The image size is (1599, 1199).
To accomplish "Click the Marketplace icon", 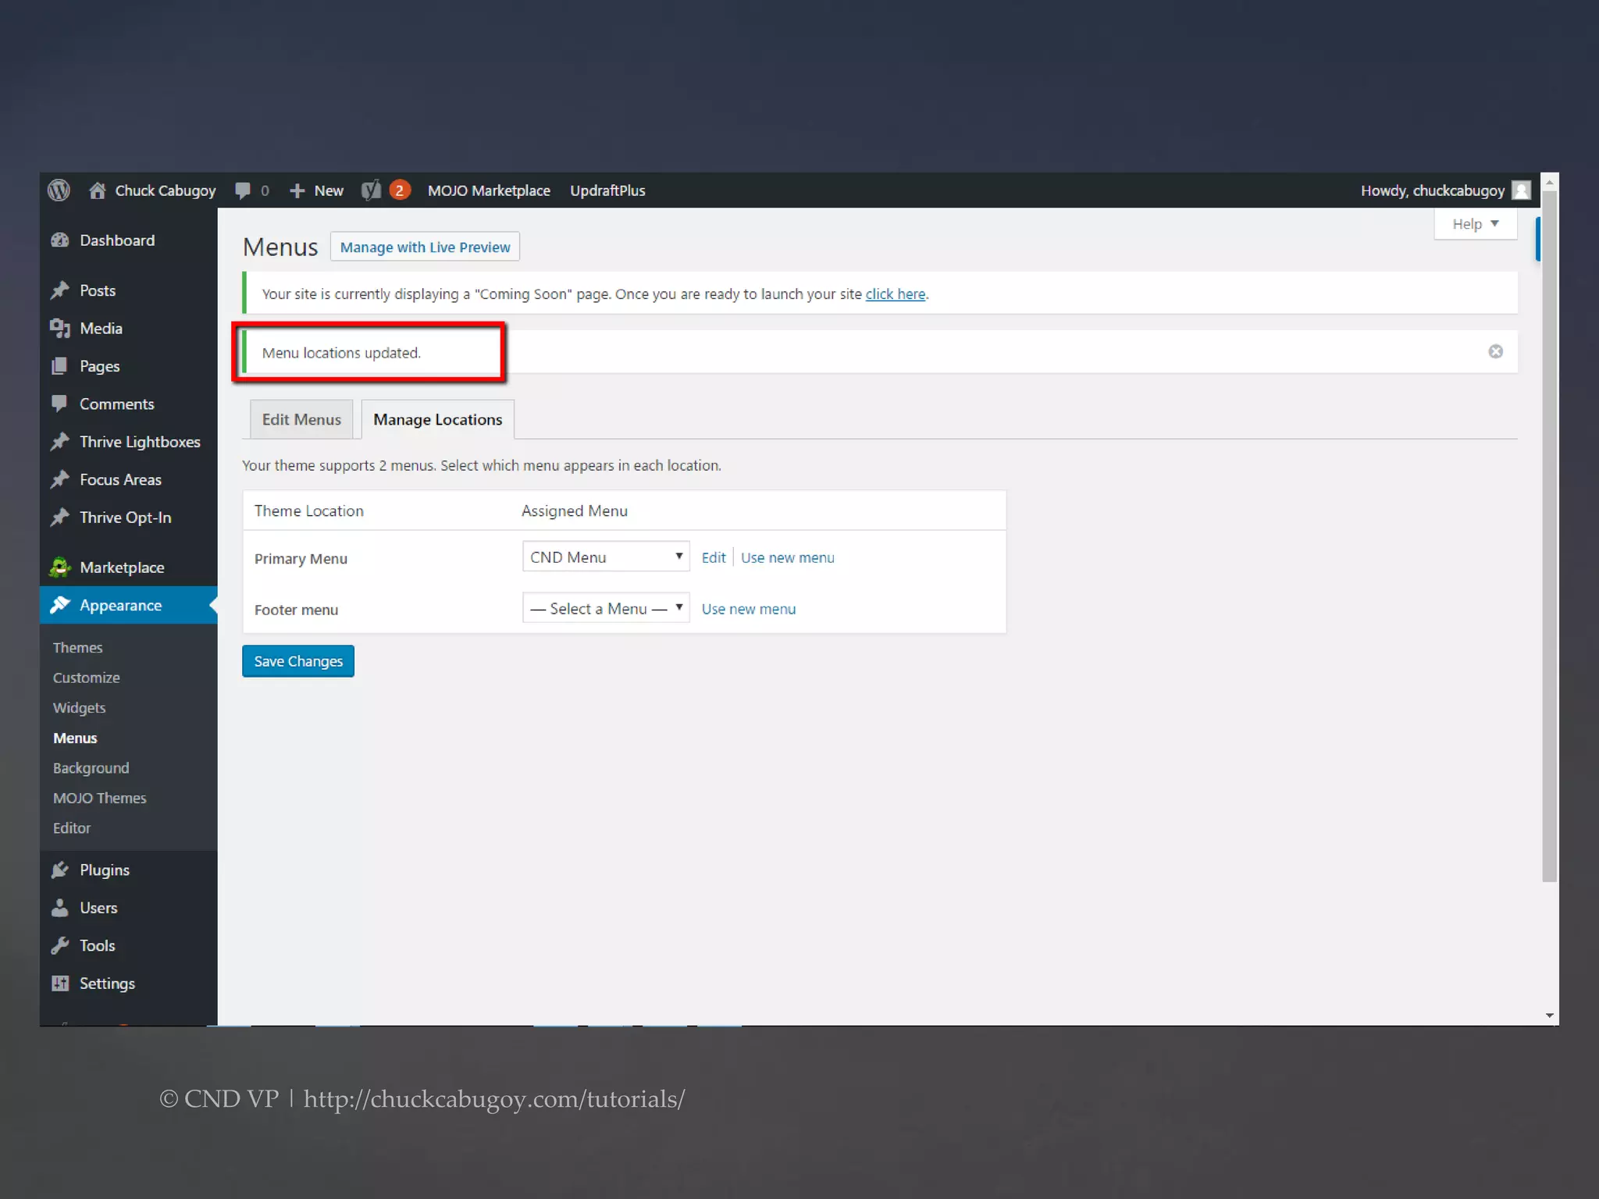I will tap(59, 567).
